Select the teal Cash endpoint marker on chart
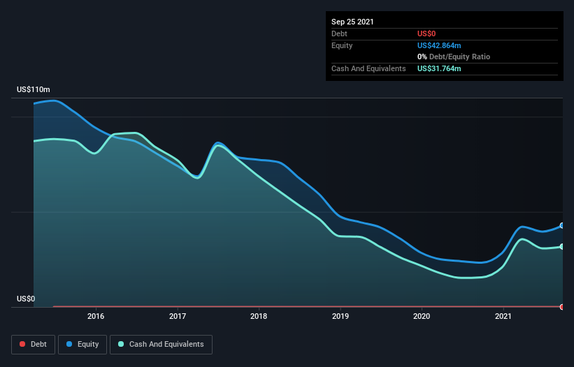574x367 pixels. pyautogui.click(x=562, y=247)
